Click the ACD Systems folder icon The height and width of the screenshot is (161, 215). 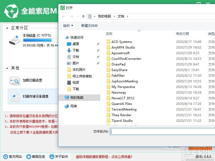(108, 42)
